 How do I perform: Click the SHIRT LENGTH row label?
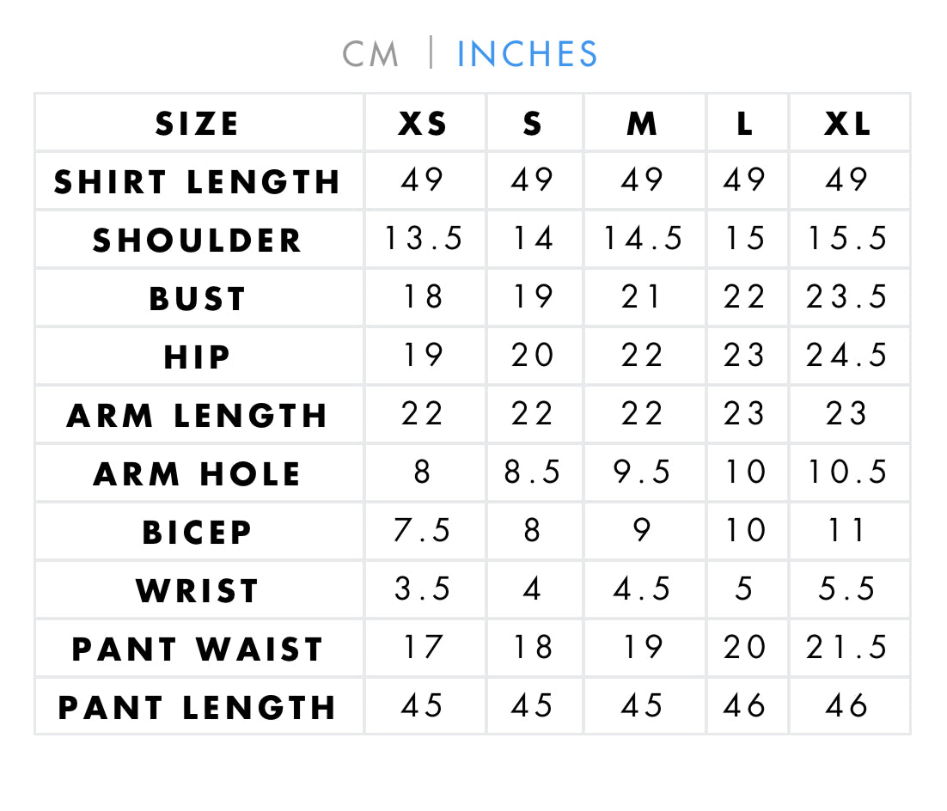coord(198,182)
